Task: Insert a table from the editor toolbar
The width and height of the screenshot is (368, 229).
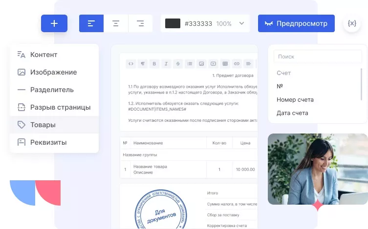Action: [x=225, y=63]
